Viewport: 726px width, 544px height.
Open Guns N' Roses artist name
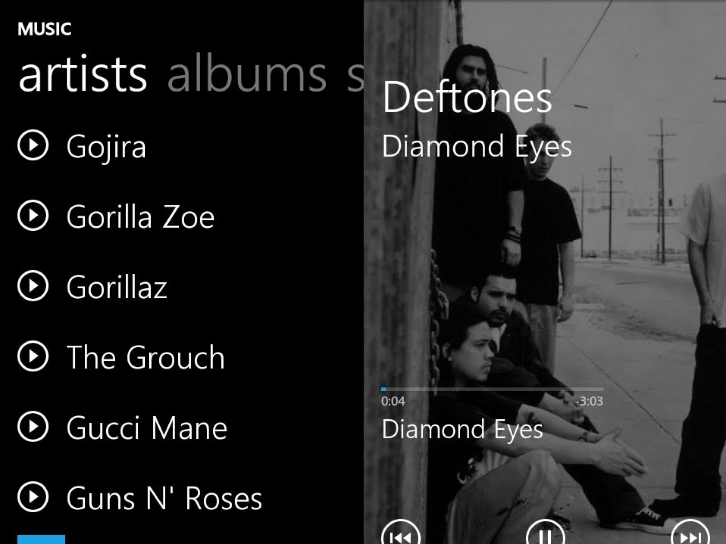tap(164, 498)
